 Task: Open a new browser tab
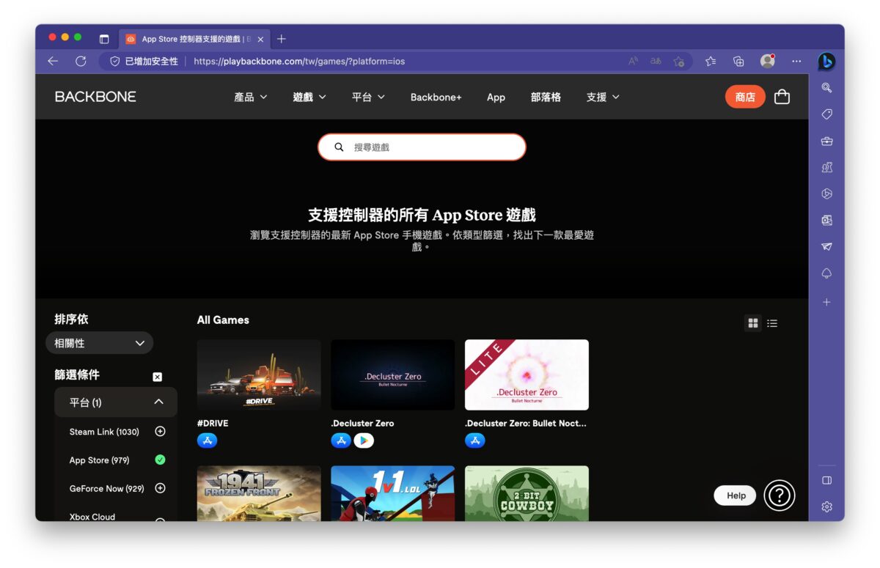point(281,39)
